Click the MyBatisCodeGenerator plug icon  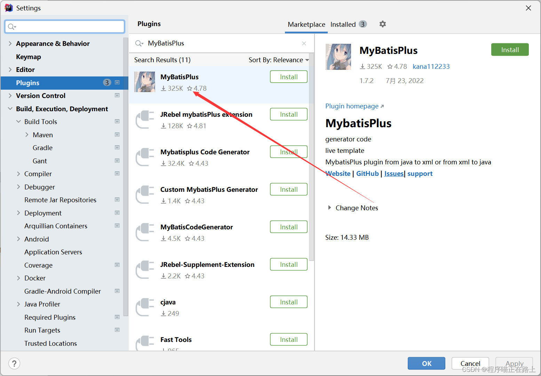click(x=145, y=232)
